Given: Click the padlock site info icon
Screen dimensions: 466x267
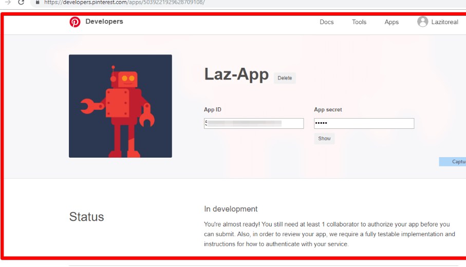Looking at the screenshot, I should 38,3.
